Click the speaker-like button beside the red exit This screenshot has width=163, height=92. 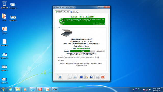click(x=98, y=77)
